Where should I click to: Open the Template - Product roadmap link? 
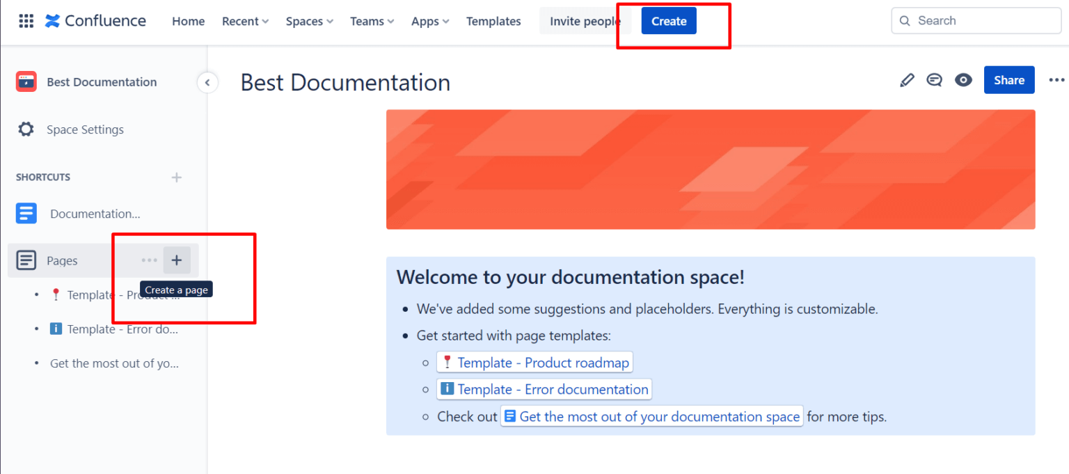pyautogui.click(x=534, y=362)
